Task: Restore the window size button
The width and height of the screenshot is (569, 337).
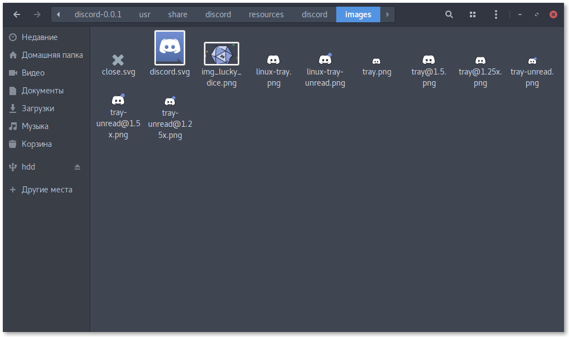Action: tap(536, 14)
